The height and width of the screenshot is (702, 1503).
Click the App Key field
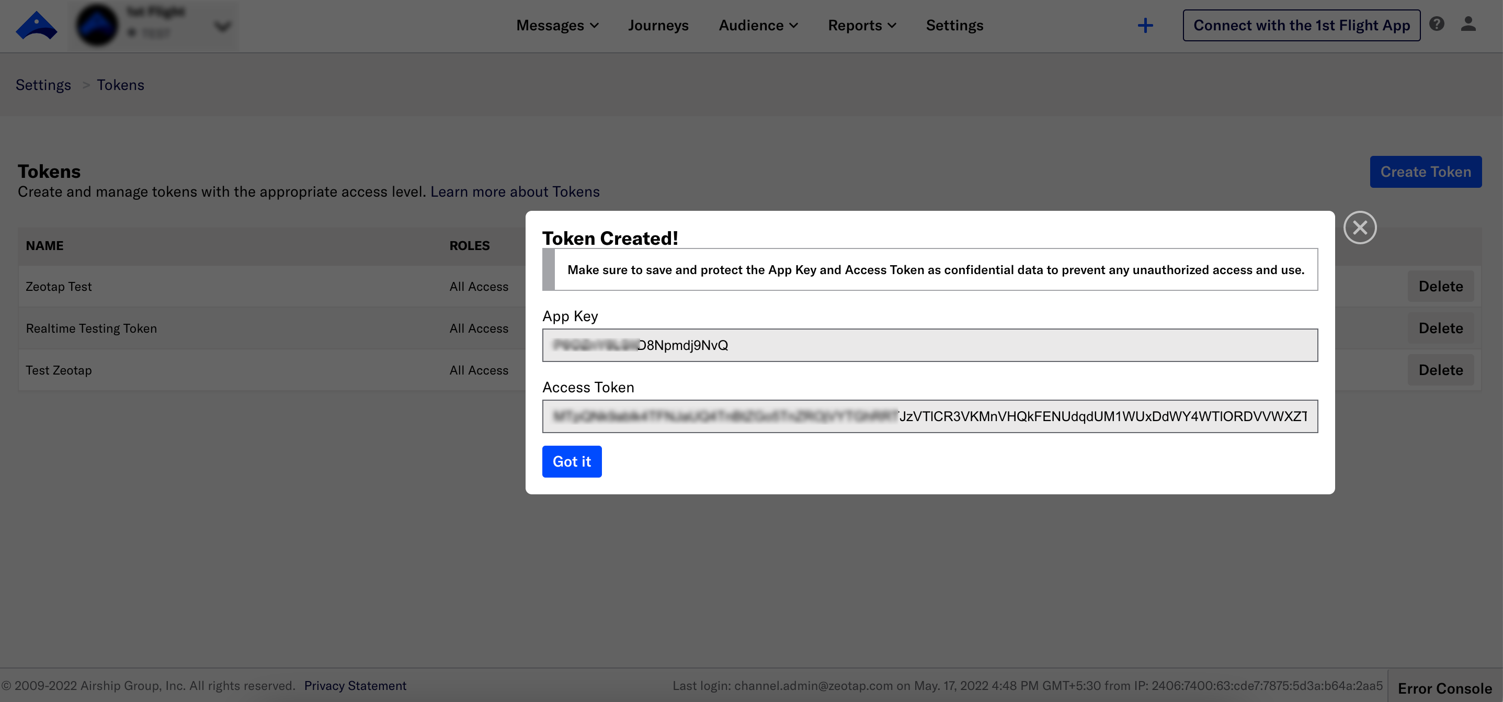tap(929, 345)
